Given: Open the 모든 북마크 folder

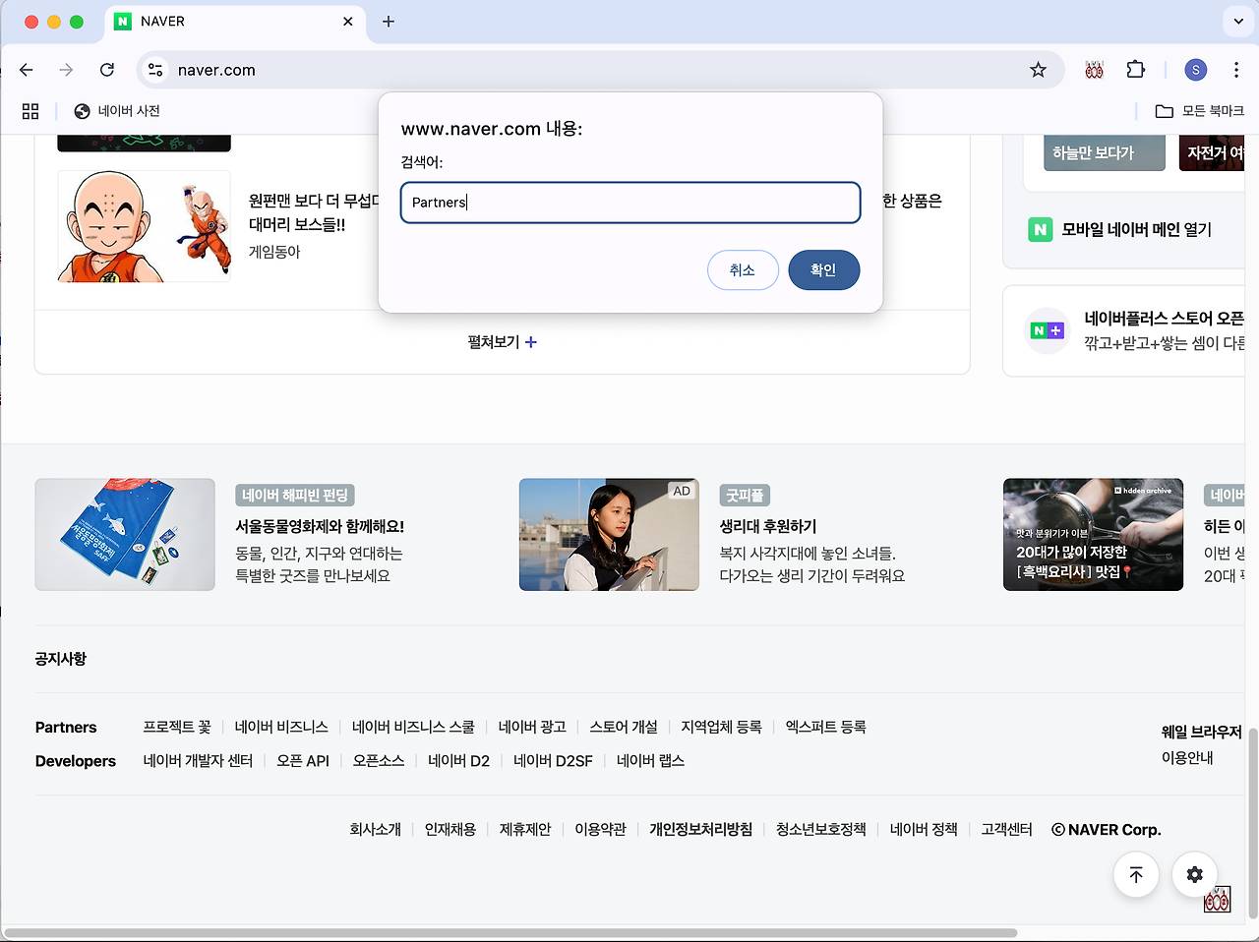Looking at the screenshot, I should pyautogui.click(x=1198, y=111).
